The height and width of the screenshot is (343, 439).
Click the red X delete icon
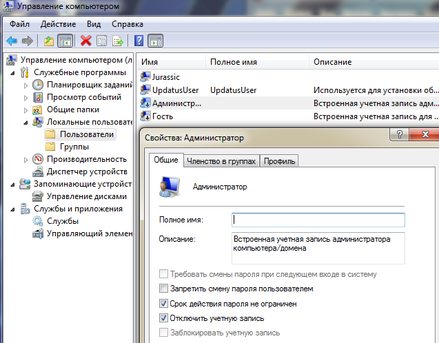click(x=85, y=41)
